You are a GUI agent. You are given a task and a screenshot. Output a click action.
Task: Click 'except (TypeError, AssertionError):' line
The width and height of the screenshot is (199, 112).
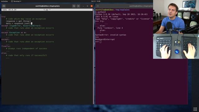pyautogui.click(x=21, y=26)
